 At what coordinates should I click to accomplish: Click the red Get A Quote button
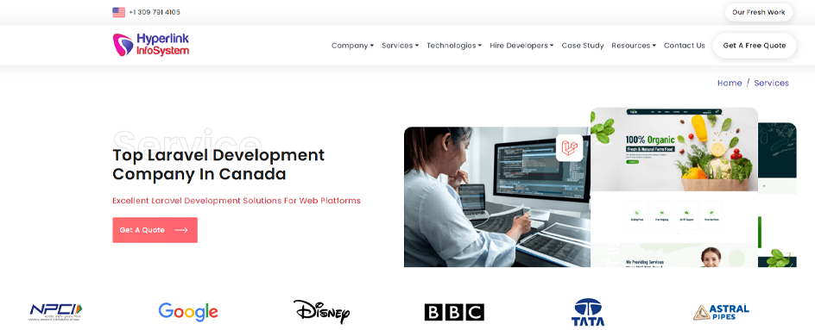pyautogui.click(x=155, y=230)
